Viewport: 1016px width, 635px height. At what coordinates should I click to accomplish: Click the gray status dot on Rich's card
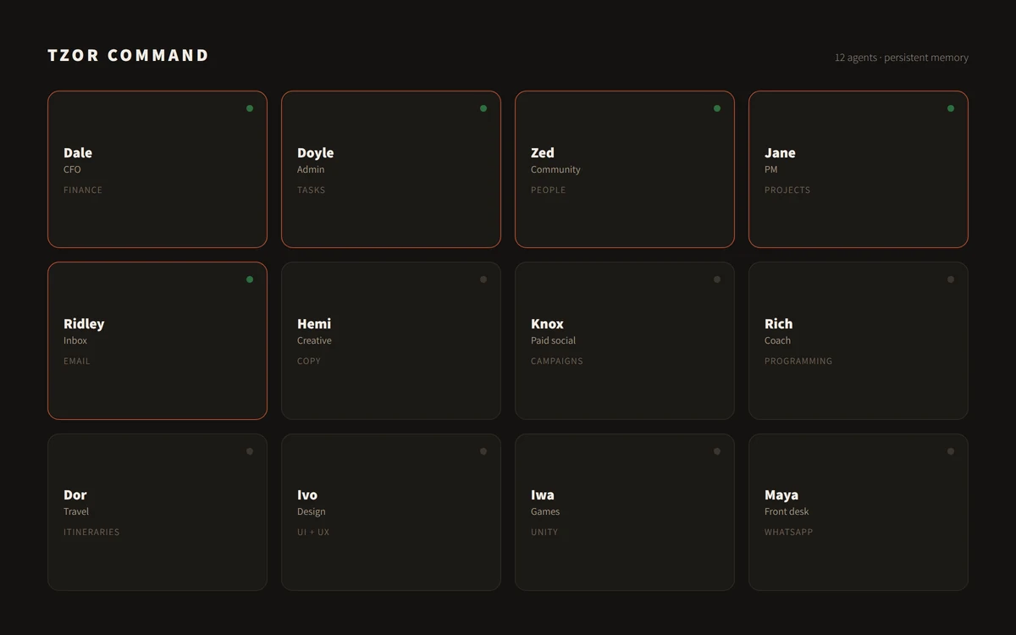[951, 279]
